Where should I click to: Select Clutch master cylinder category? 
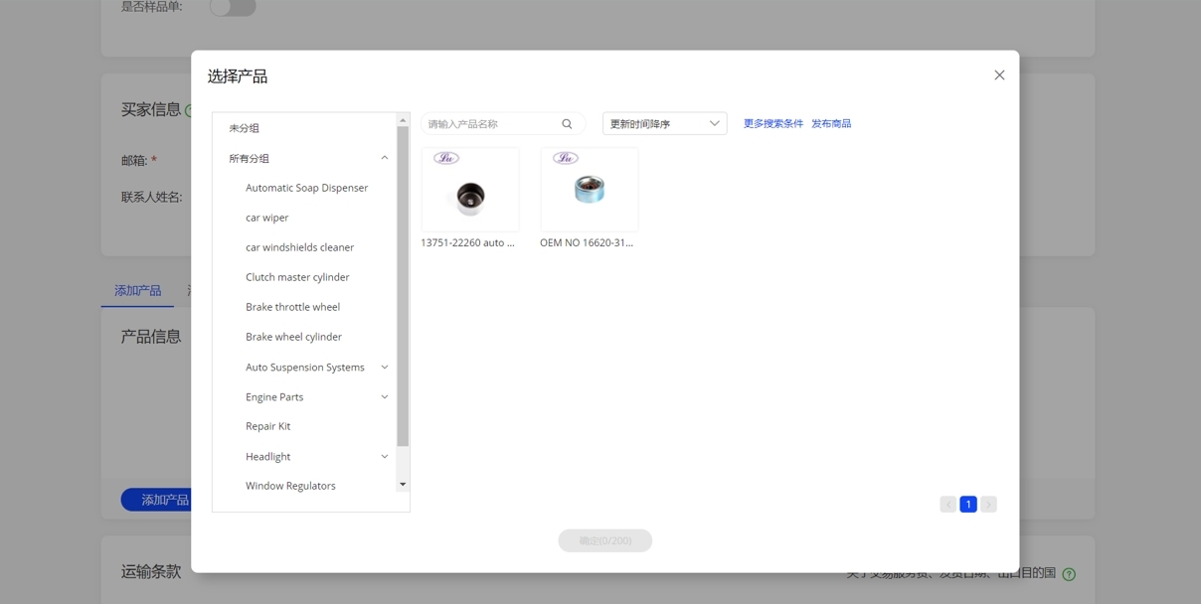click(x=297, y=277)
